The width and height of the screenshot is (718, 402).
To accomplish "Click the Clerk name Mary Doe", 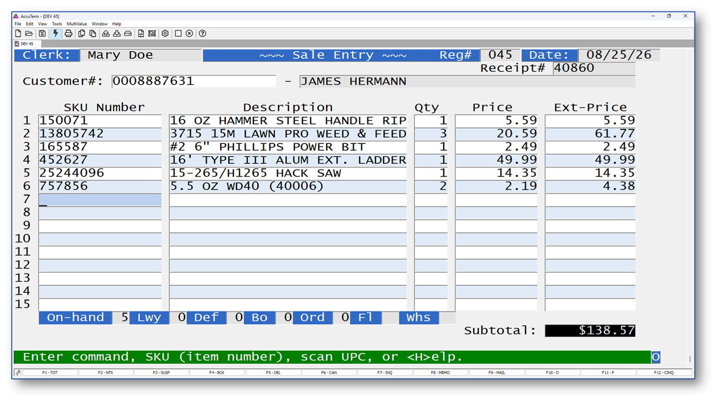I will (141, 55).
